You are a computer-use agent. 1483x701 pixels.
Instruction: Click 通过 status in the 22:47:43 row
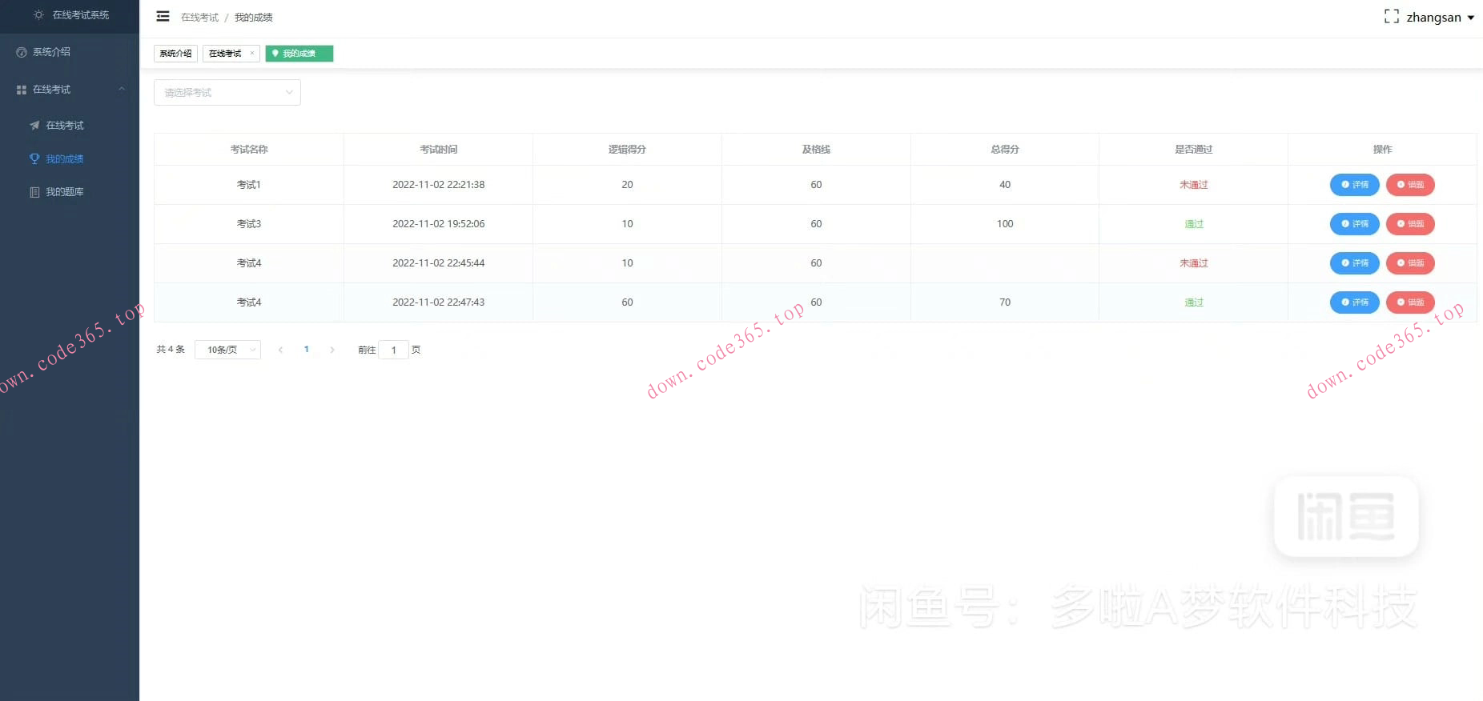click(x=1194, y=302)
